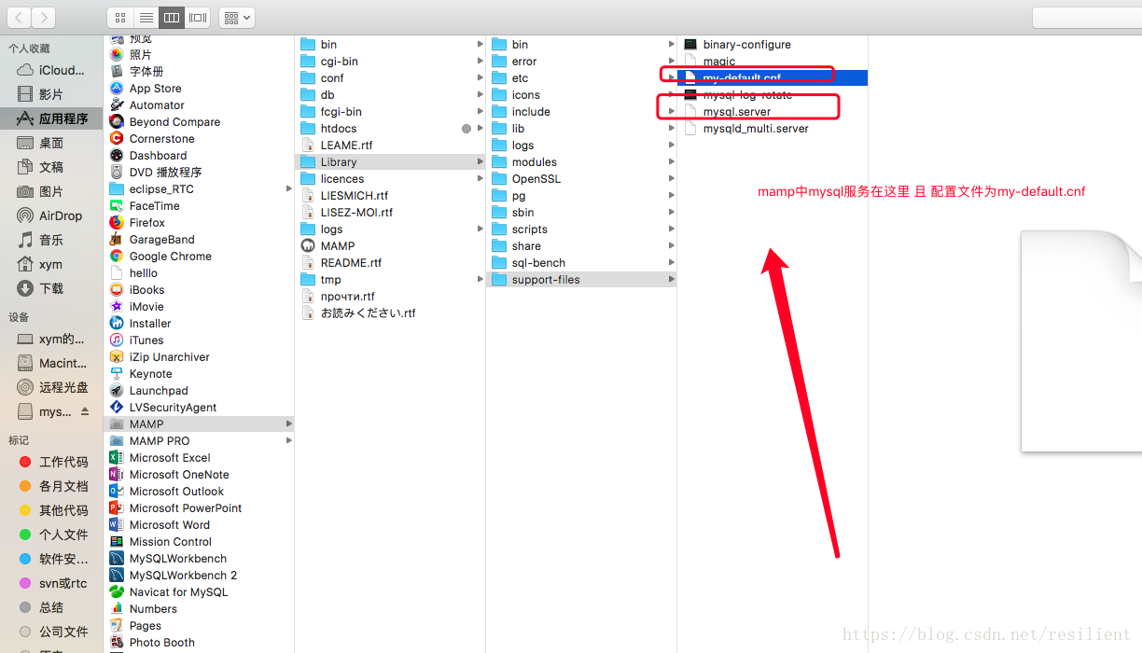Select Photo Booth application
The height and width of the screenshot is (653, 1142).
tap(199, 643)
